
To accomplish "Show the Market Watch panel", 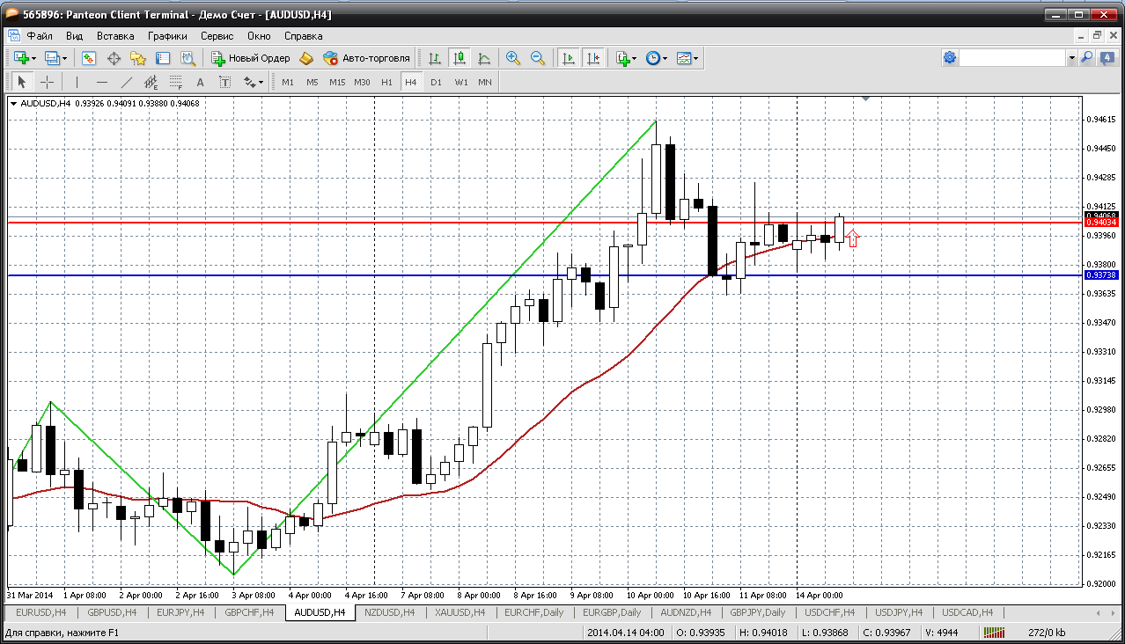I will 89,58.
